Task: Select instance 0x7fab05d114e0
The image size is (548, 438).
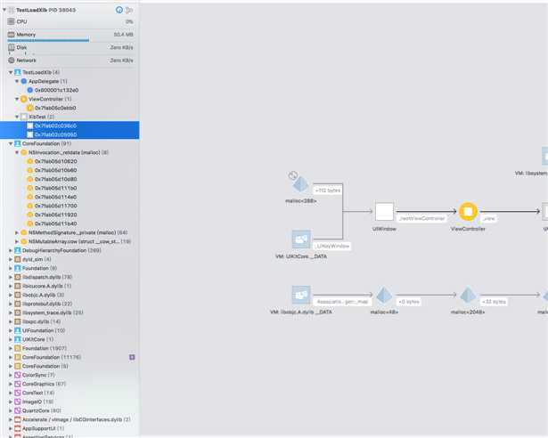Action: pyautogui.click(x=70, y=197)
